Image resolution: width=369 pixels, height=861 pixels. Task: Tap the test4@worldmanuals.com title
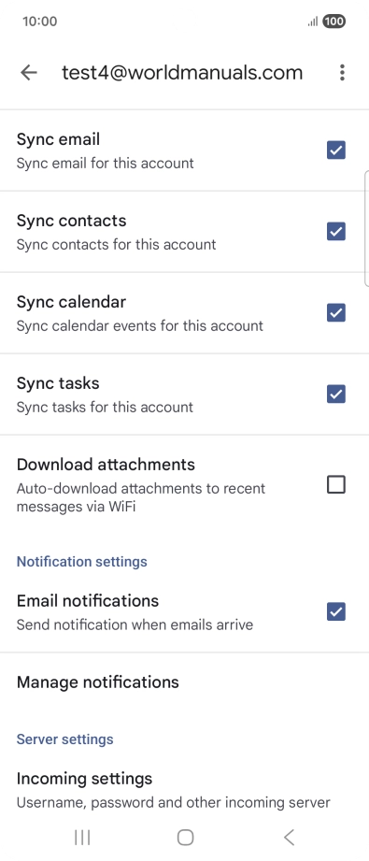pos(182,73)
